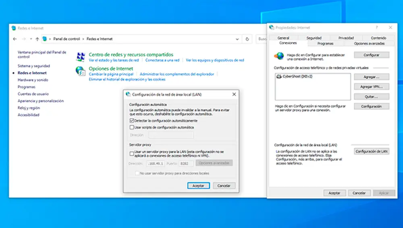Click the network sharing center icon
The width and height of the screenshot is (403, 228).
point(81,57)
